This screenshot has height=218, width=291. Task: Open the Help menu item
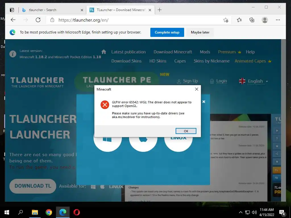(x=250, y=52)
